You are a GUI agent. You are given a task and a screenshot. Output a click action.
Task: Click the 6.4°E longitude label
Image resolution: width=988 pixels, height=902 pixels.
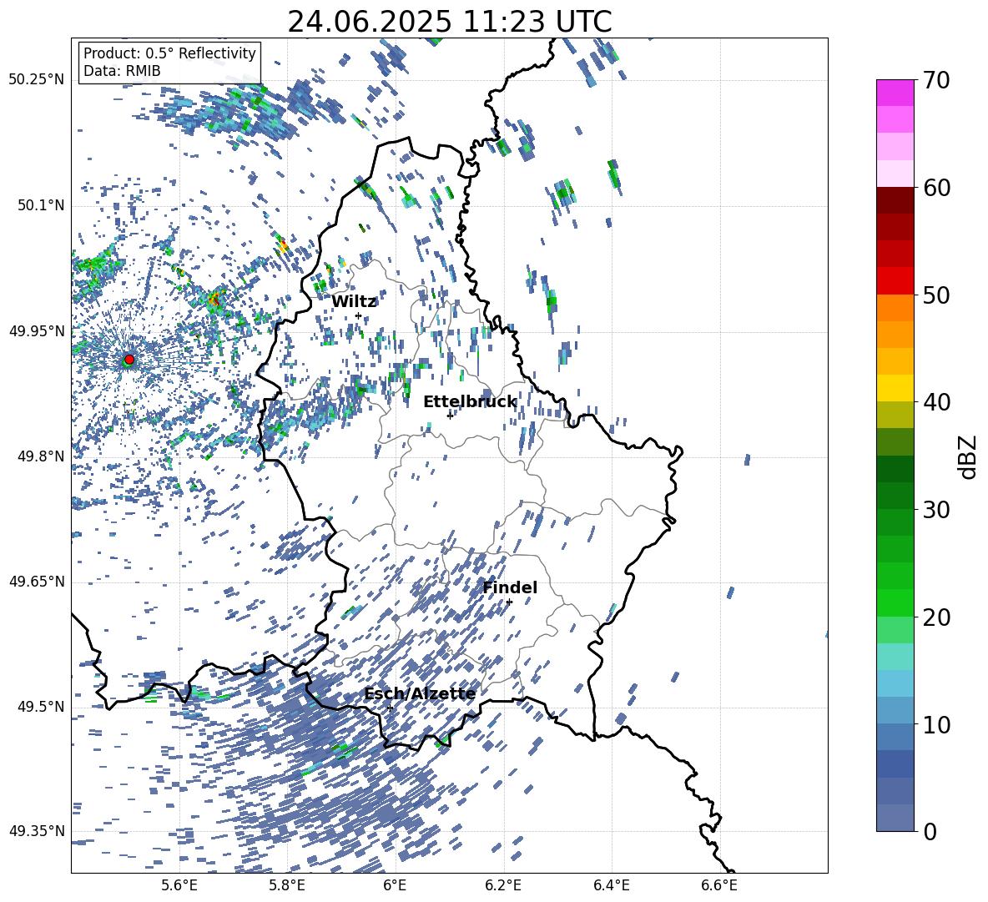coord(611,885)
